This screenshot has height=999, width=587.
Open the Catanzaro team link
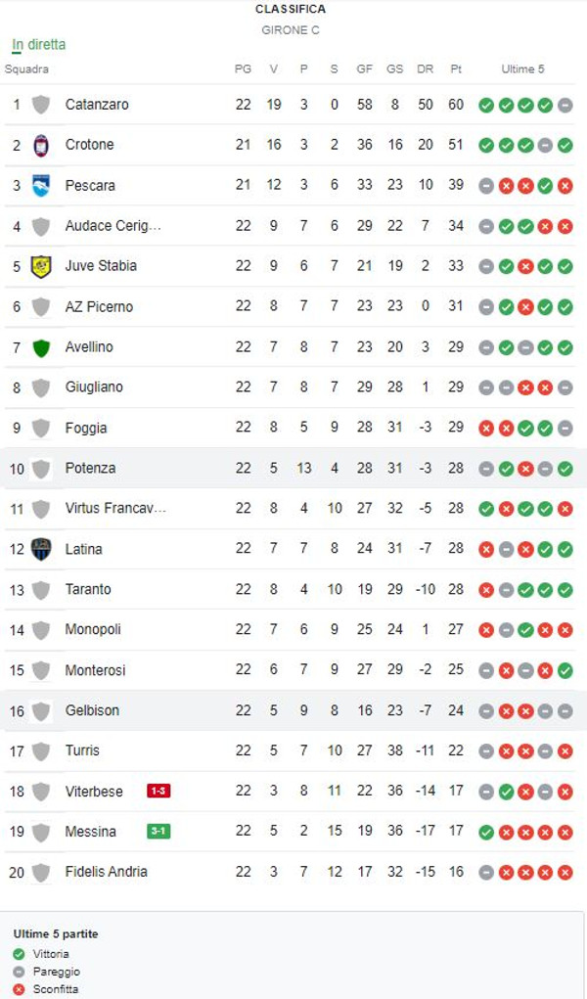pos(97,105)
